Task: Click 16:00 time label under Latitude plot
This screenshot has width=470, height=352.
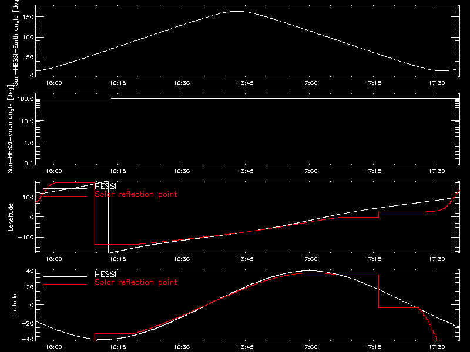Action: (53, 347)
